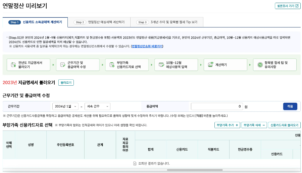
Task: Click the 신용카드자료 불러오기 button
Action: (284, 125)
